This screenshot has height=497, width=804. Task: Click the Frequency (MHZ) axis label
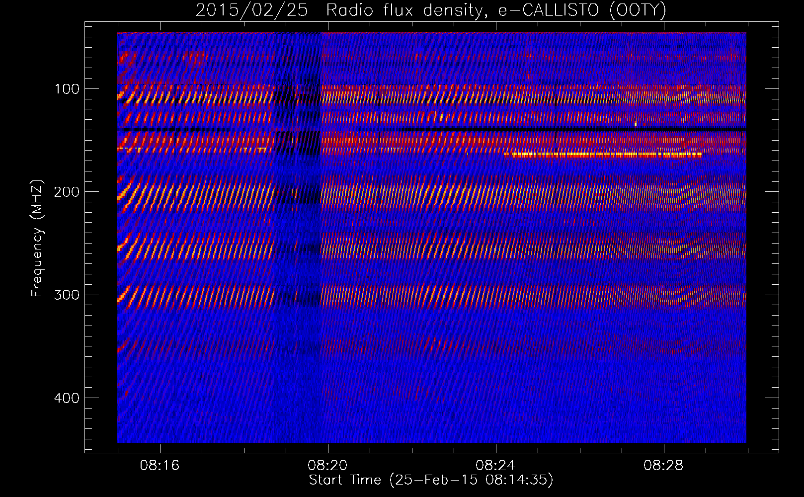pyautogui.click(x=37, y=238)
